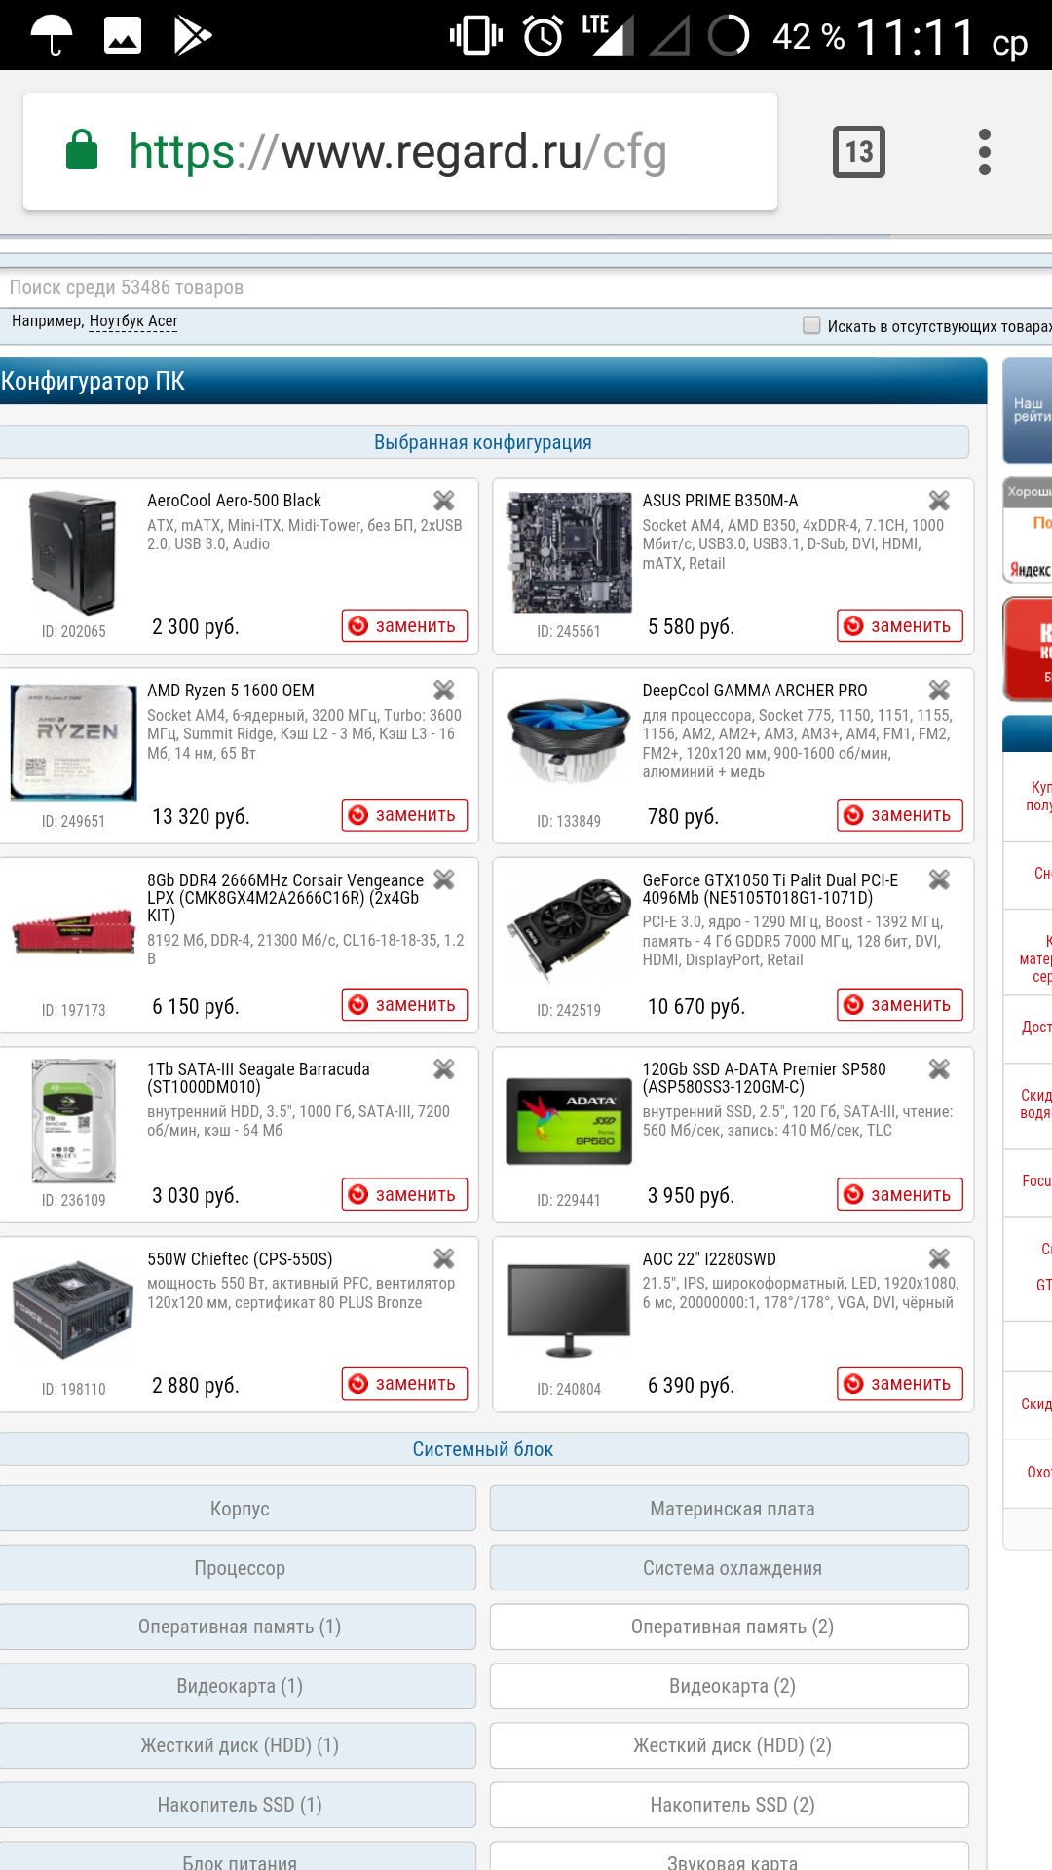
Task: Tap the browser URL address bar
Action: pyautogui.click(x=399, y=152)
